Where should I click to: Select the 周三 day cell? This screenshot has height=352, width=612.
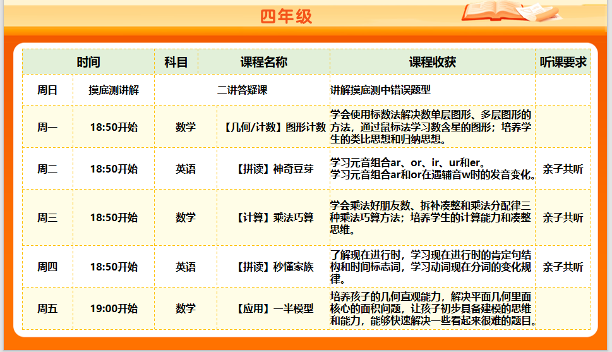point(47,217)
